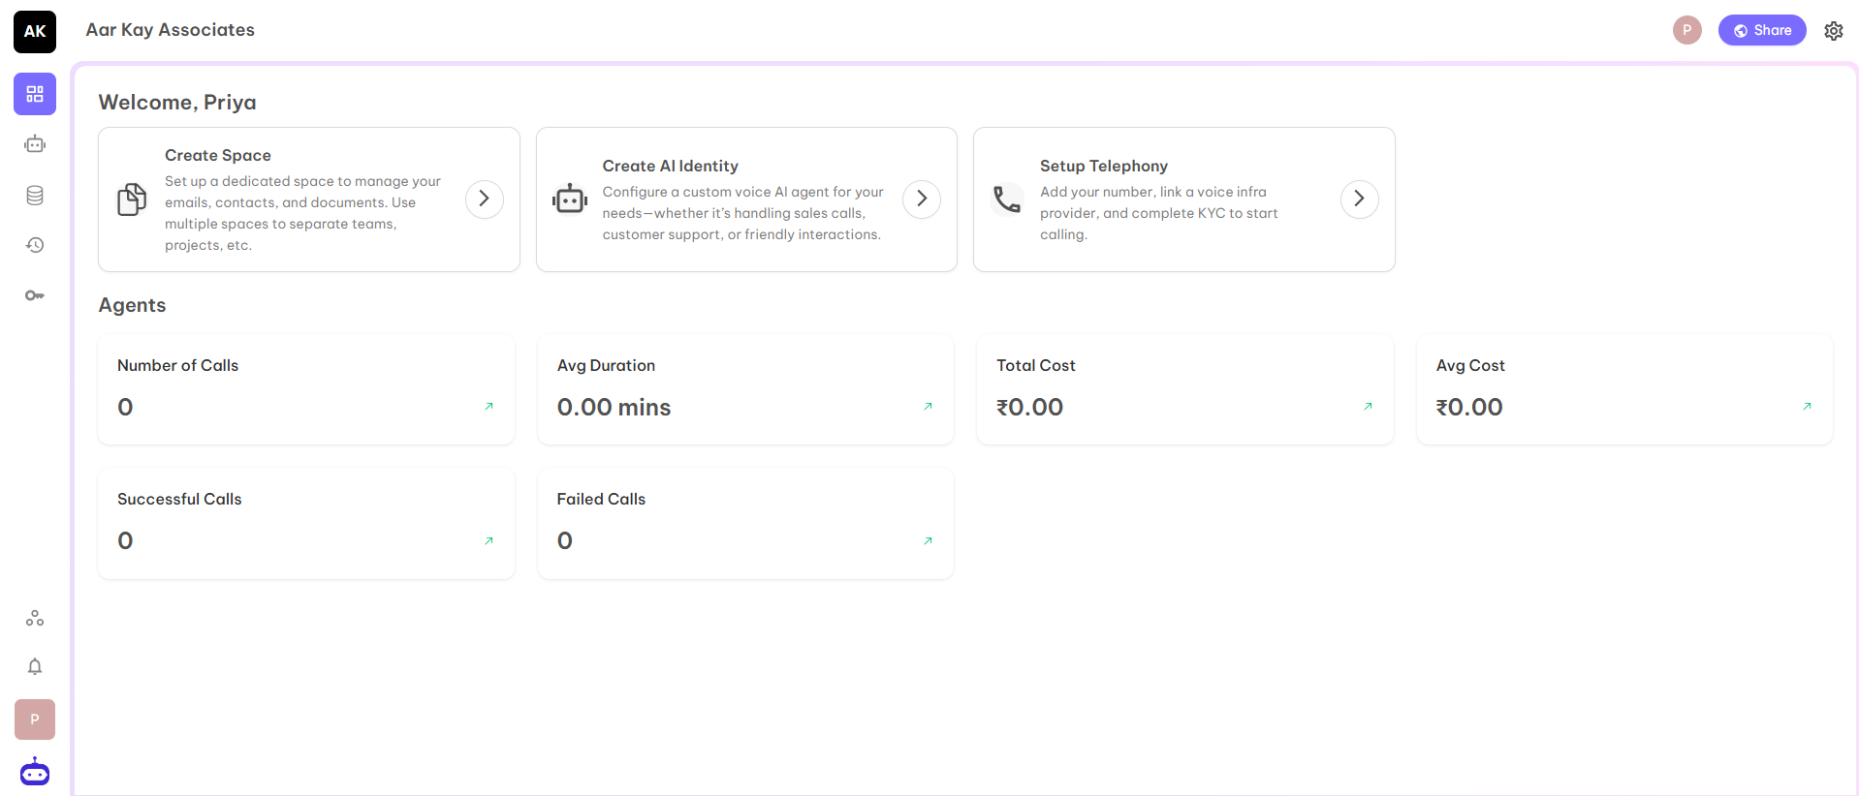Image resolution: width=1859 pixels, height=796 pixels.
Task: Open the integrations nodes icon in sidebar
Action: [35, 618]
